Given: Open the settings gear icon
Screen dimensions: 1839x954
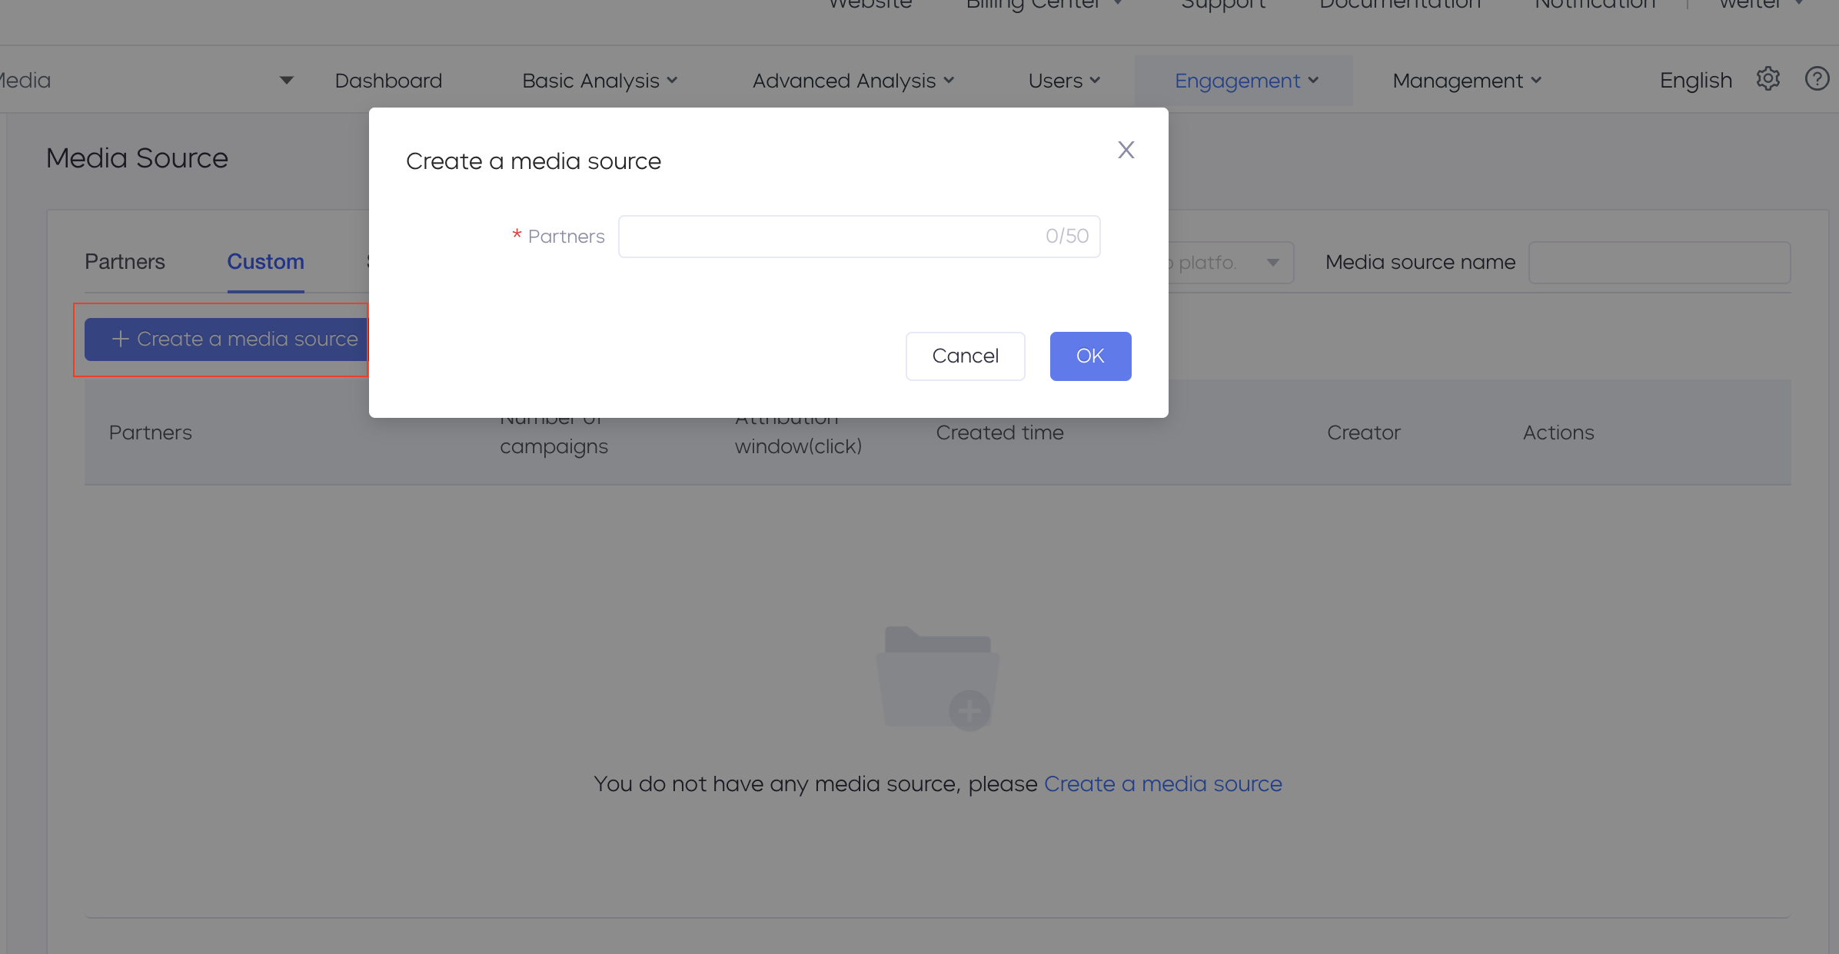Looking at the screenshot, I should (1768, 79).
